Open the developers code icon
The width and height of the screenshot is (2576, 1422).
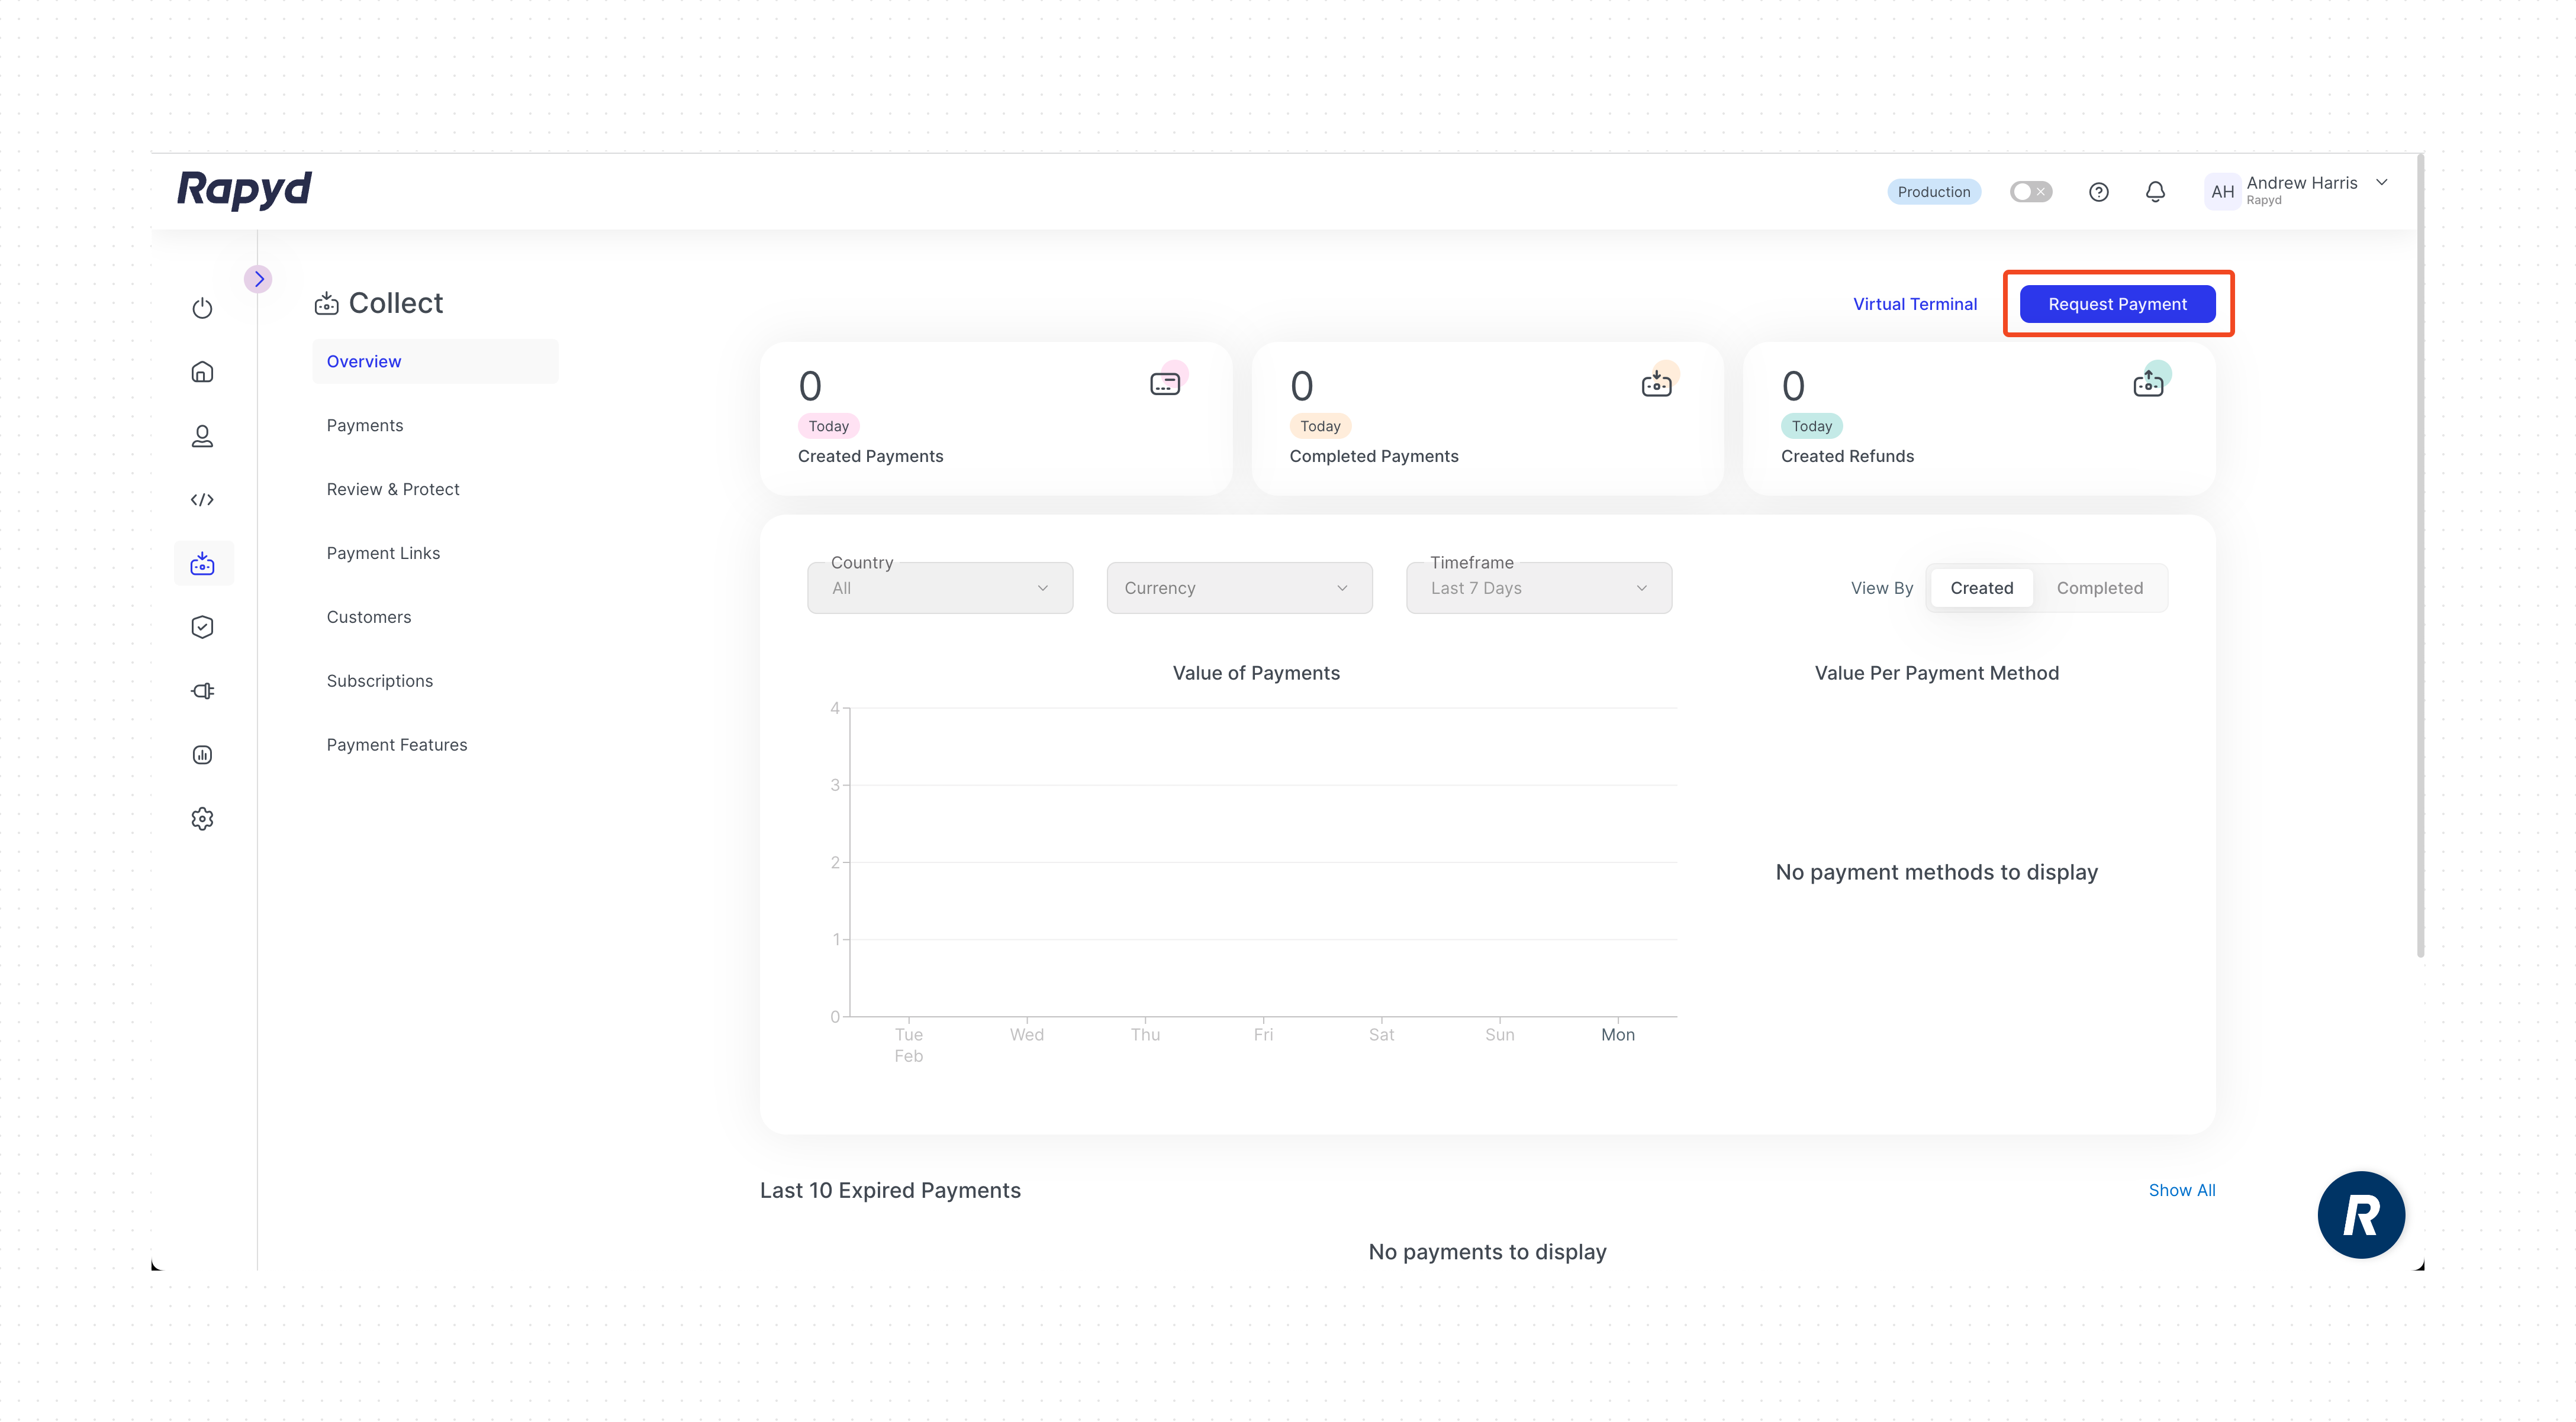click(202, 500)
